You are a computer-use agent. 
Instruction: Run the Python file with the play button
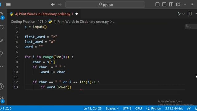(x=179, y=14)
